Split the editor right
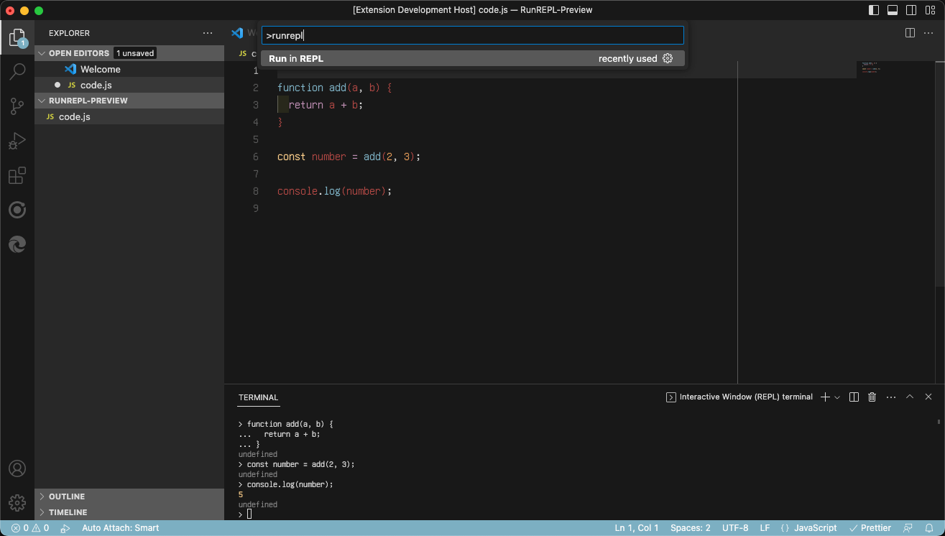 (910, 33)
